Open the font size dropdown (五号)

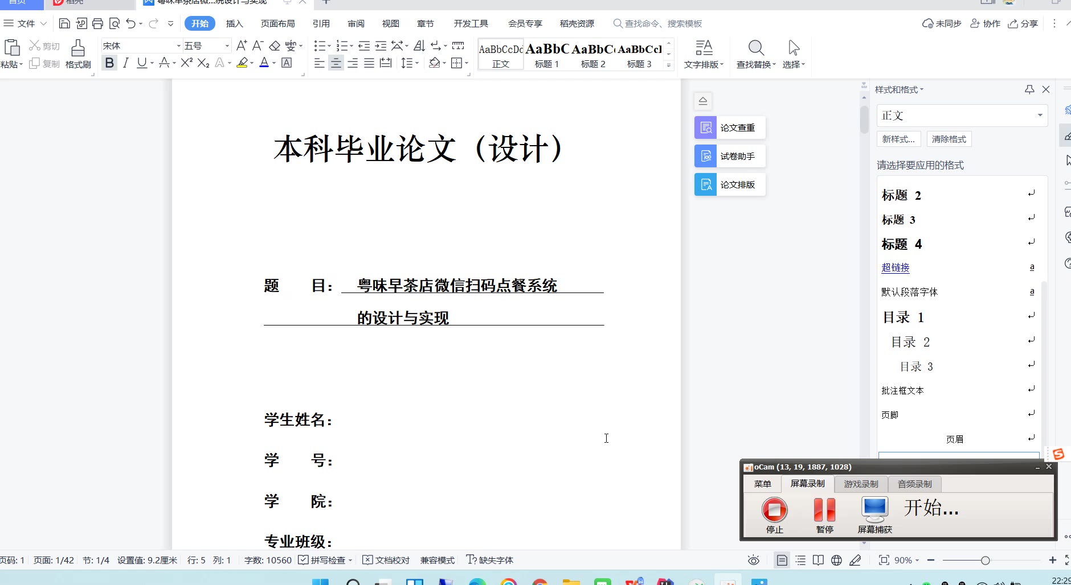coord(227,46)
